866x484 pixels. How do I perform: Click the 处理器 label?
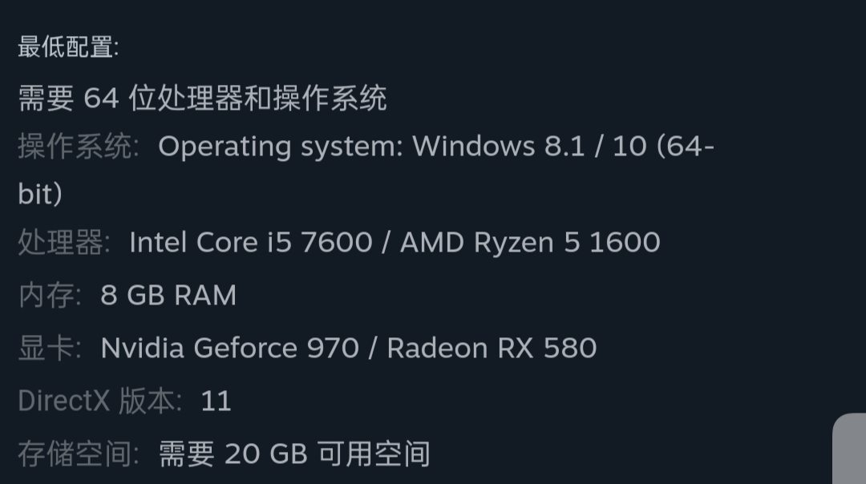64,243
